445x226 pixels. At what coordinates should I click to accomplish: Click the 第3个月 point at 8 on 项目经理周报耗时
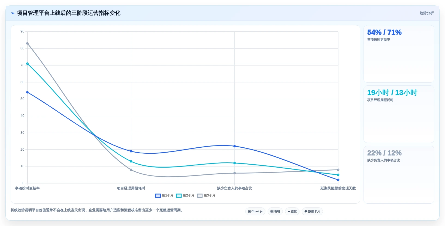(131, 170)
